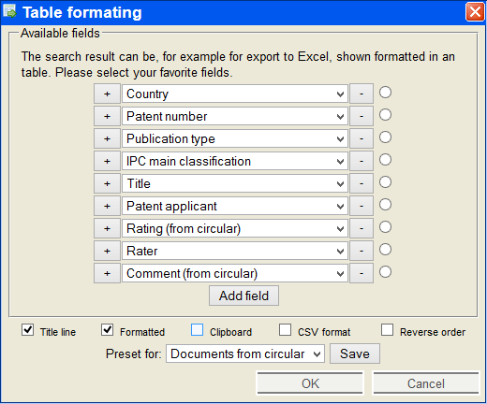Image resolution: width=487 pixels, height=404 pixels.
Task: Enable the Clipboard checkbox
Action: [197, 330]
